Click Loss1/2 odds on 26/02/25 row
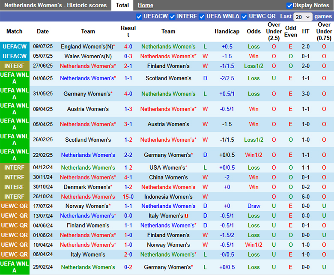 coord(253,140)
